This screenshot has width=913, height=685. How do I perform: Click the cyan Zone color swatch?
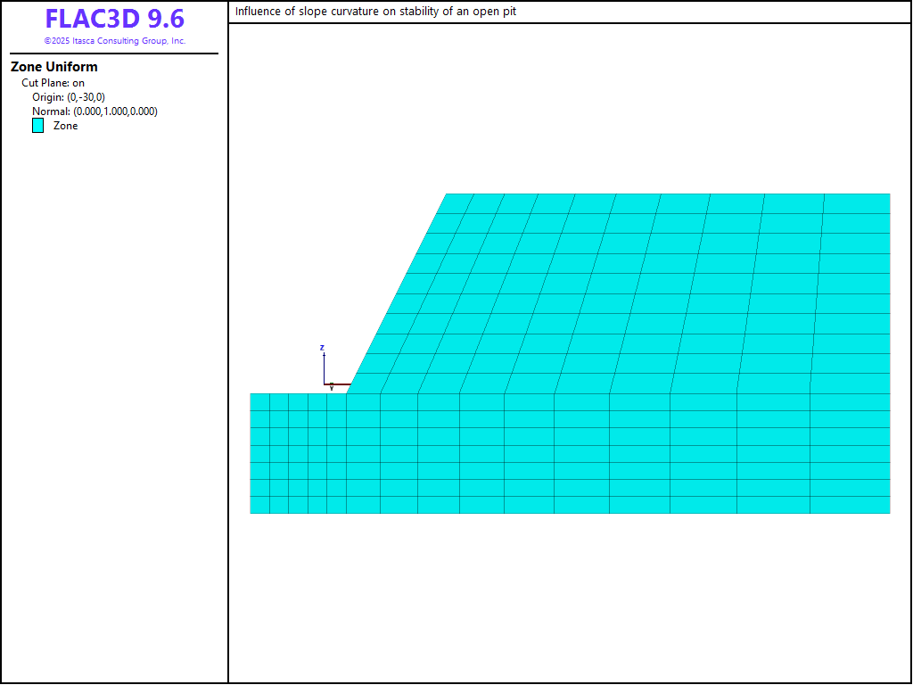click(x=38, y=126)
